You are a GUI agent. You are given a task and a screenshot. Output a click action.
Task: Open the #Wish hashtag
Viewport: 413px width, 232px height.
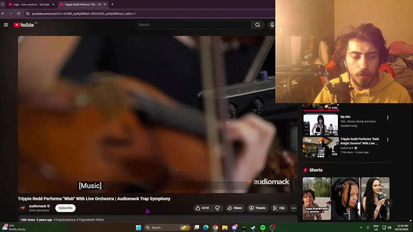pos(99,220)
